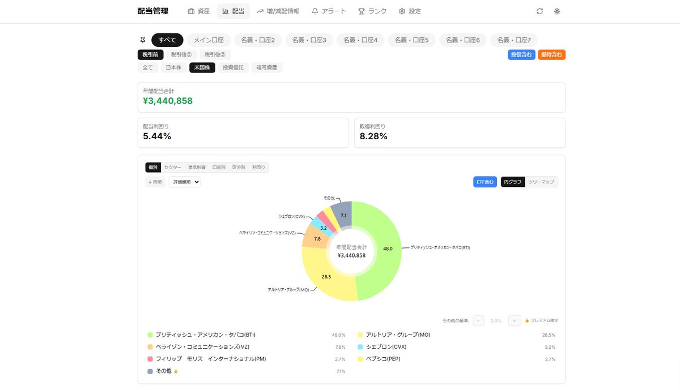Click the lock icon next to その他 legend

point(176,371)
